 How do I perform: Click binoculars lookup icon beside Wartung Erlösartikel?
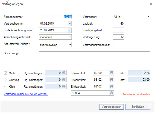[x=111, y=80]
